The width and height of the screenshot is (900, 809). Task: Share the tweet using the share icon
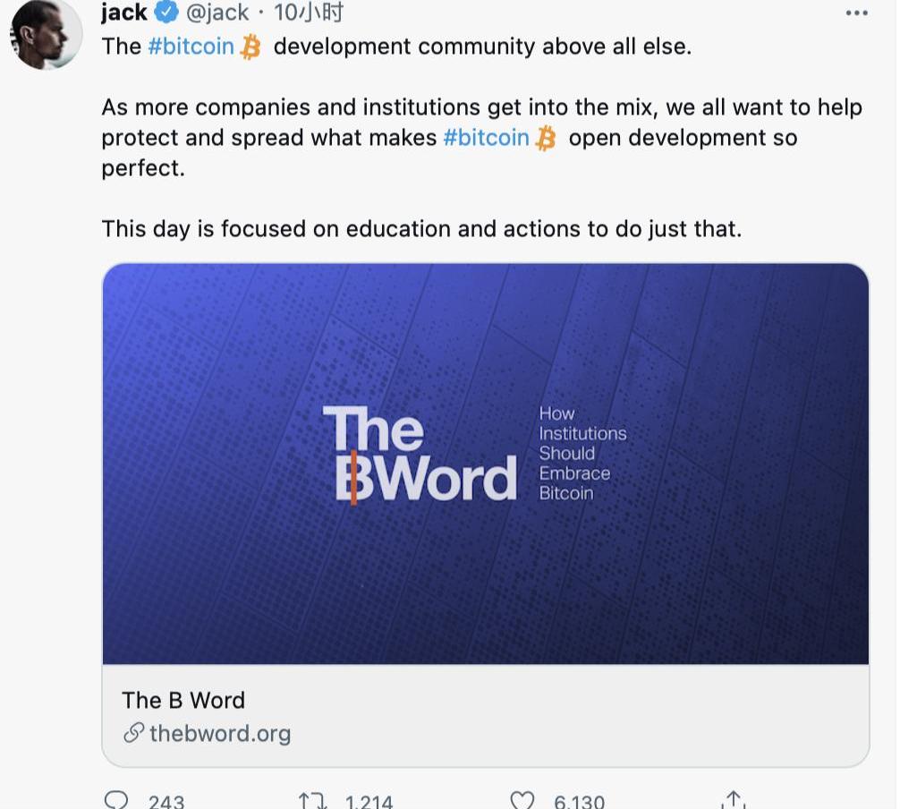tap(733, 799)
